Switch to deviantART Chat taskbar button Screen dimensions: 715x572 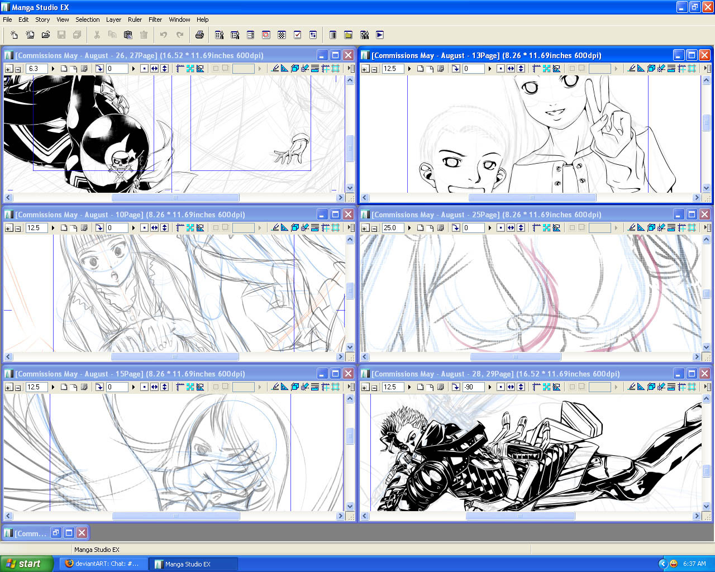104,564
